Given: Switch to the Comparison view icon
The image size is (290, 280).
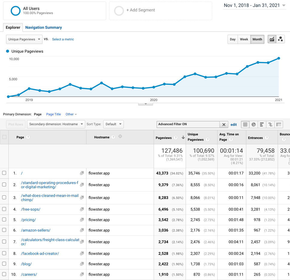Looking at the screenshot, I should [270, 124].
